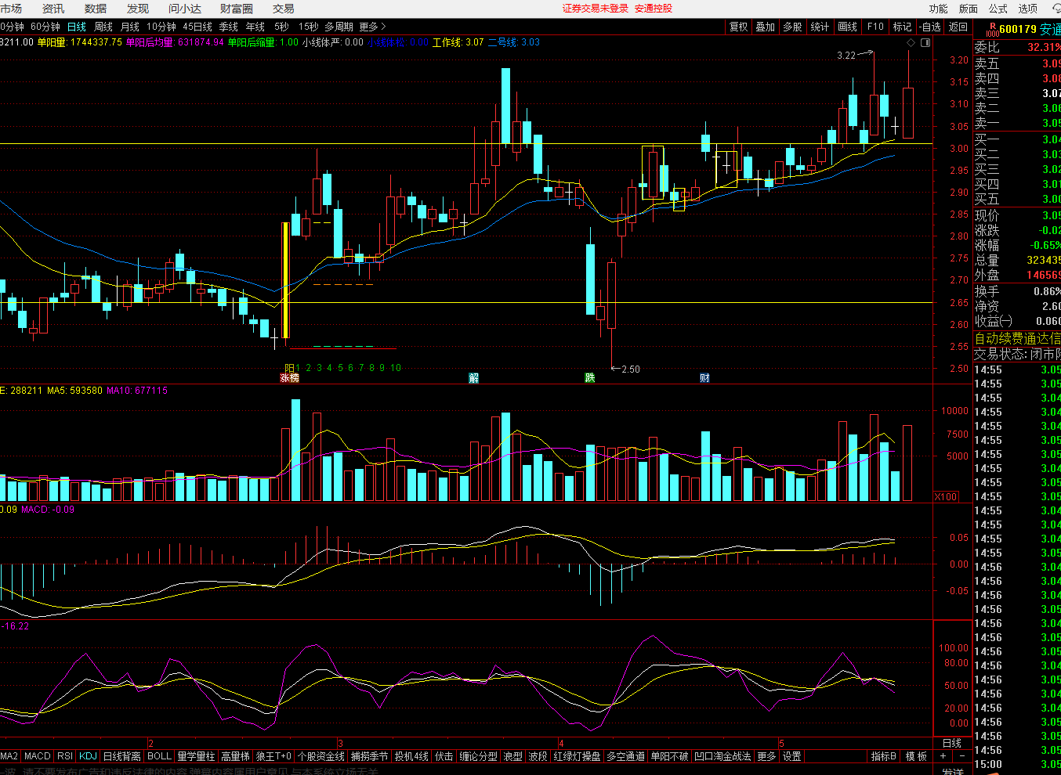The height and width of the screenshot is (775, 1061).
Task: Select the 日线背离 indicator tab
Action: click(122, 756)
